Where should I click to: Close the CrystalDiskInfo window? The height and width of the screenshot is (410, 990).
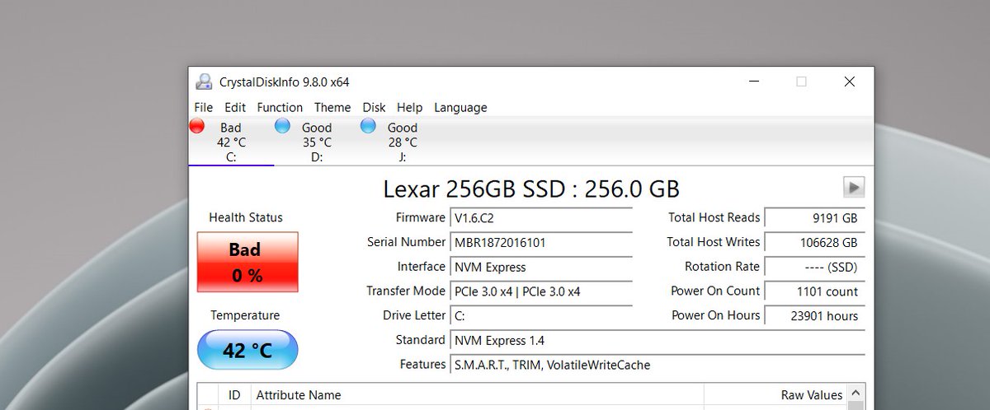(x=849, y=82)
